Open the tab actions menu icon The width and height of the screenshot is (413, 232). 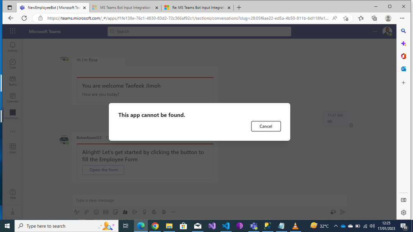click(x=10, y=7)
